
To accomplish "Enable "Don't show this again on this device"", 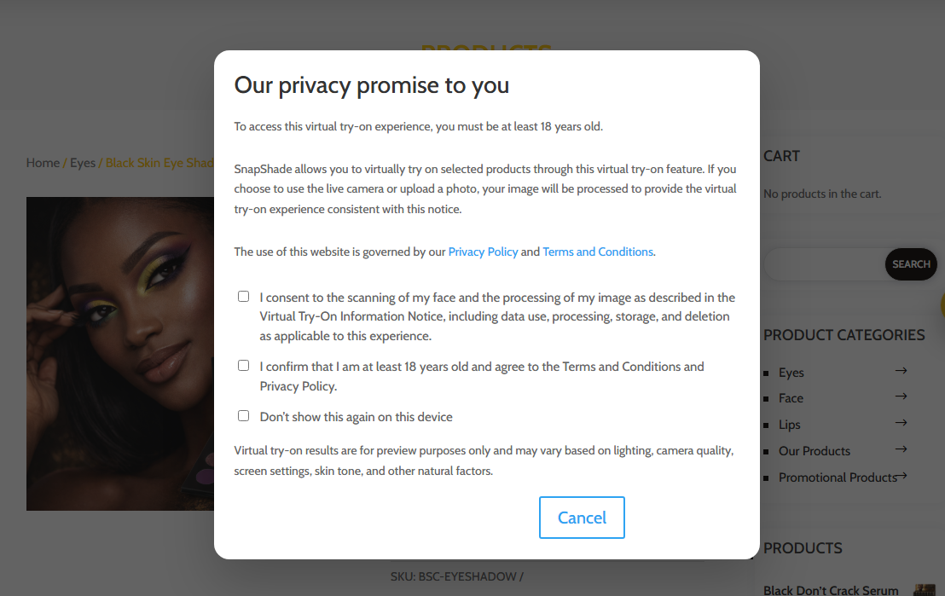I will [x=243, y=415].
